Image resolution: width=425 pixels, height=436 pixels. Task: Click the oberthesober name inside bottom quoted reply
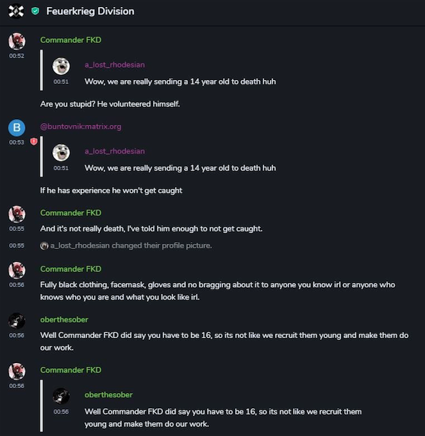coord(108,395)
